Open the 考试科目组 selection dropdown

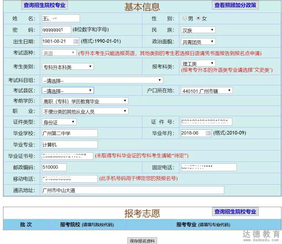pyautogui.click(x=102, y=80)
